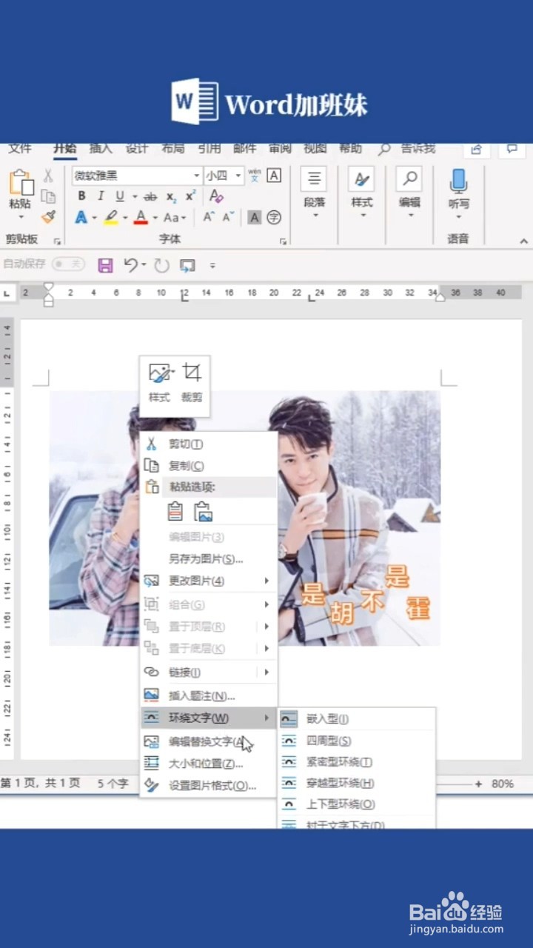Select the Format Painter brush icon
This screenshot has width=533, height=948.
pos(48,216)
